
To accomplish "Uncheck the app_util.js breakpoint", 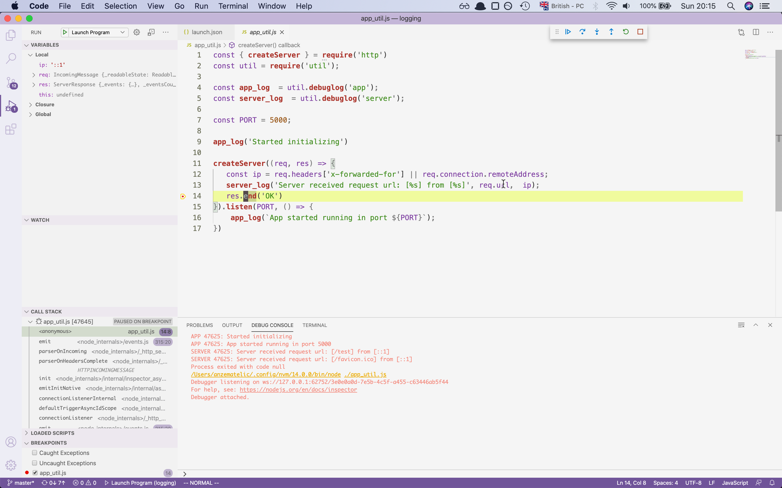I will coord(36,473).
